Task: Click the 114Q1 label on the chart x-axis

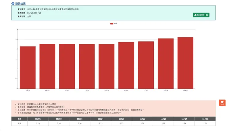Action: (185, 90)
